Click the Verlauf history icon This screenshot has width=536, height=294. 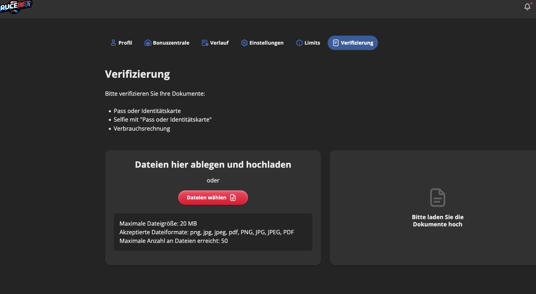click(x=205, y=43)
